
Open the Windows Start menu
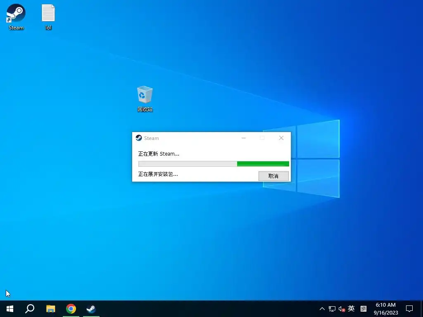[x=10, y=309]
